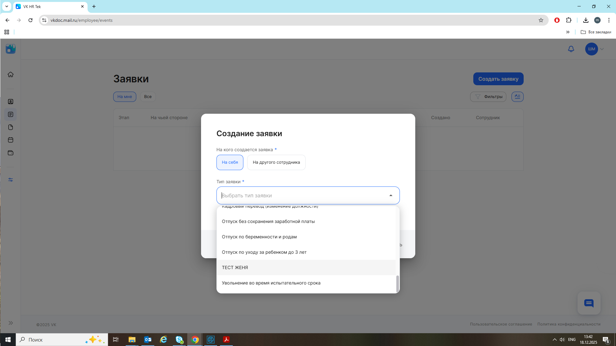Click the dropdown list scrollbar thumb
This screenshot has height=346, width=616.
(397, 284)
